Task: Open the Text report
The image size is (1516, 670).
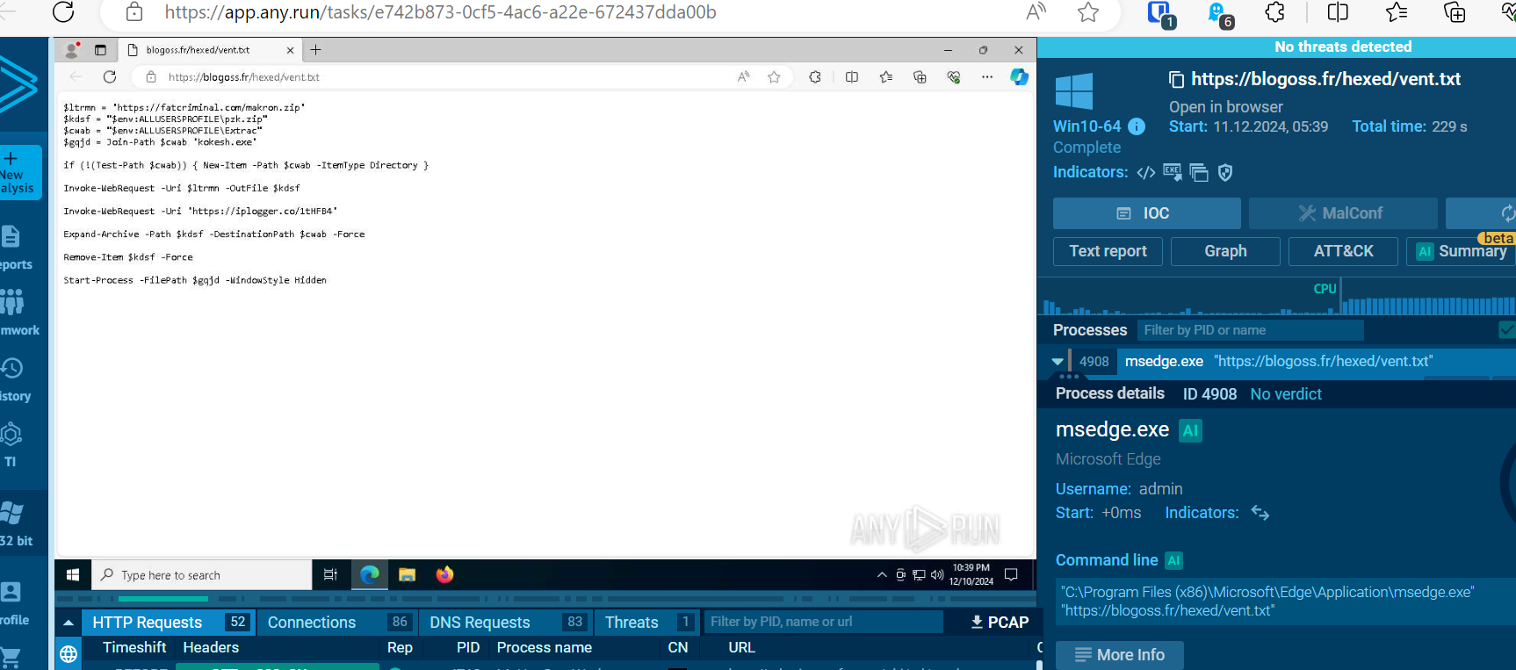Action: pyautogui.click(x=1108, y=251)
